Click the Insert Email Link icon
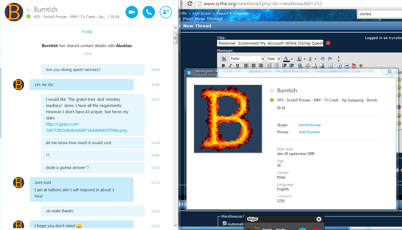402x230 pixels. pyautogui.click(x=315, y=66)
